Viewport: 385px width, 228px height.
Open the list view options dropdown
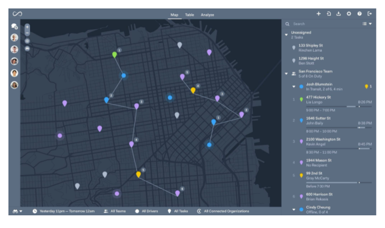367,24
